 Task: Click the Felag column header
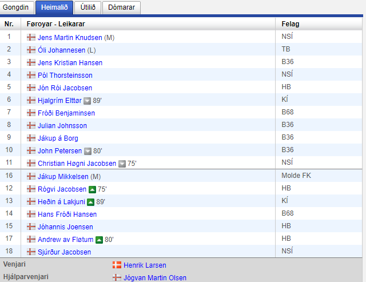click(x=291, y=24)
